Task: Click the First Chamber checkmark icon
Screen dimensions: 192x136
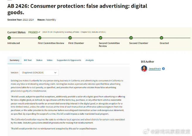Action: coord(70,38)
